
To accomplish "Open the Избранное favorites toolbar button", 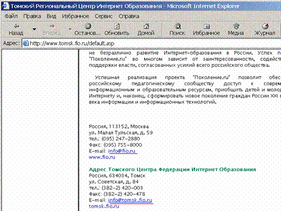I will pos(206,29).
